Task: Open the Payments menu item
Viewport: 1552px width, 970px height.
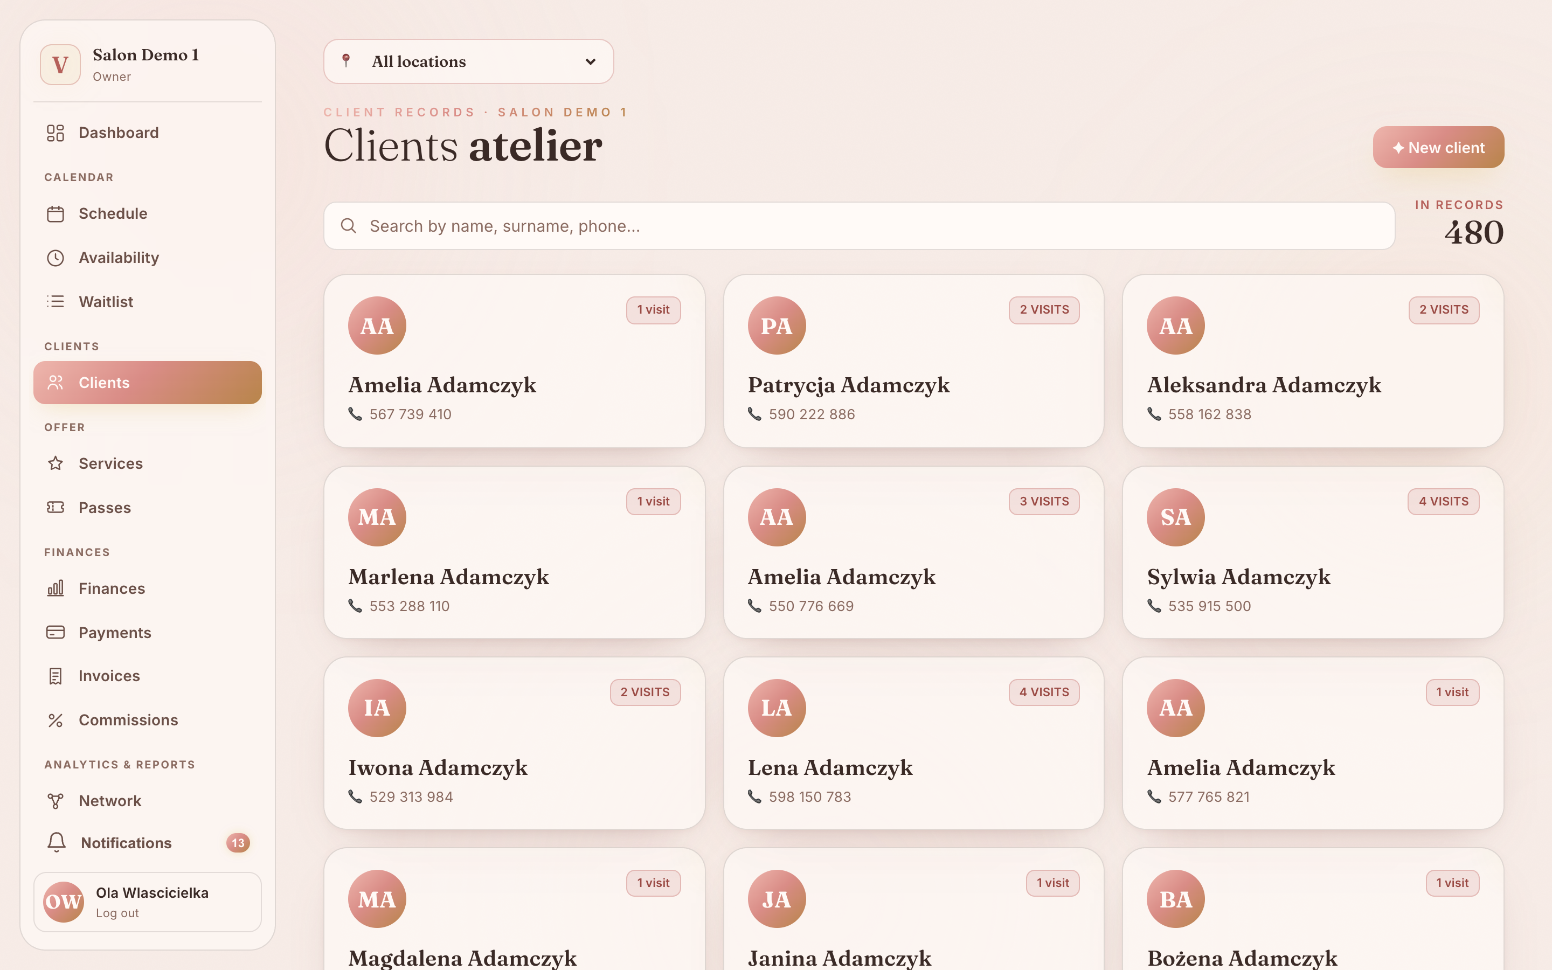Action: pos(148,633)
